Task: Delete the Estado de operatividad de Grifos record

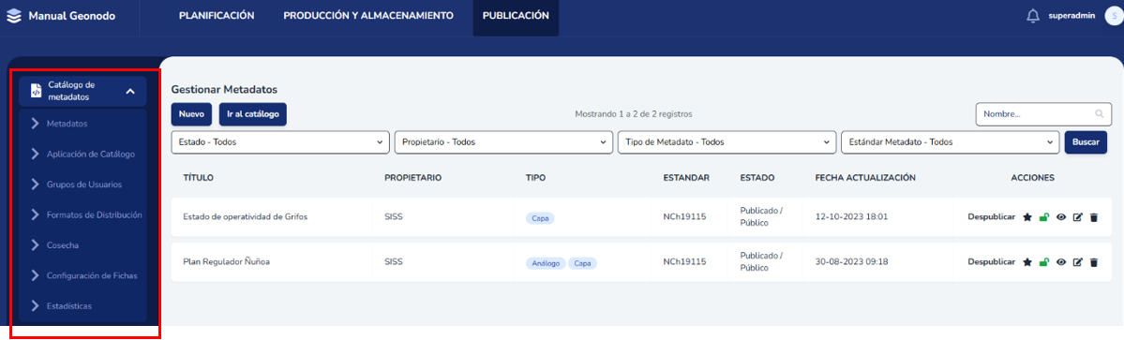Action: 1094,217
